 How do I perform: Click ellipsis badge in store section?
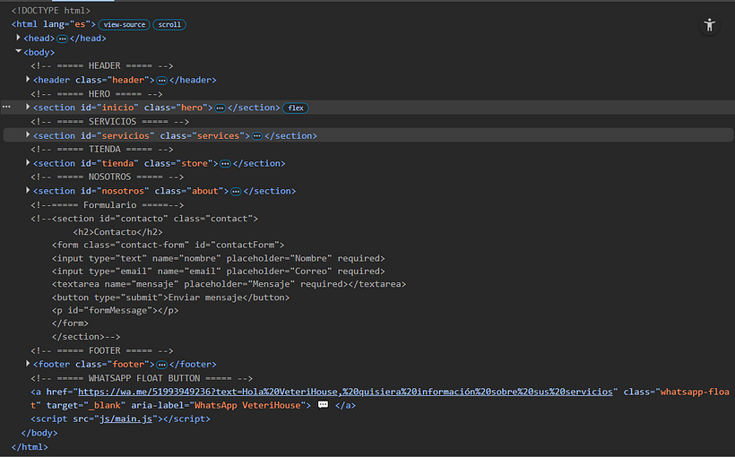225,164
